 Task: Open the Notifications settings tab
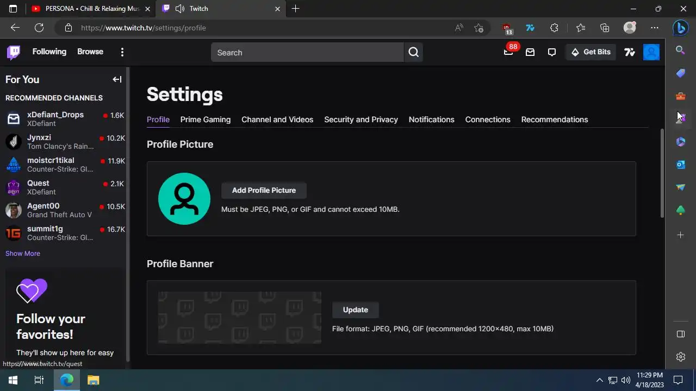pos(432,119)
